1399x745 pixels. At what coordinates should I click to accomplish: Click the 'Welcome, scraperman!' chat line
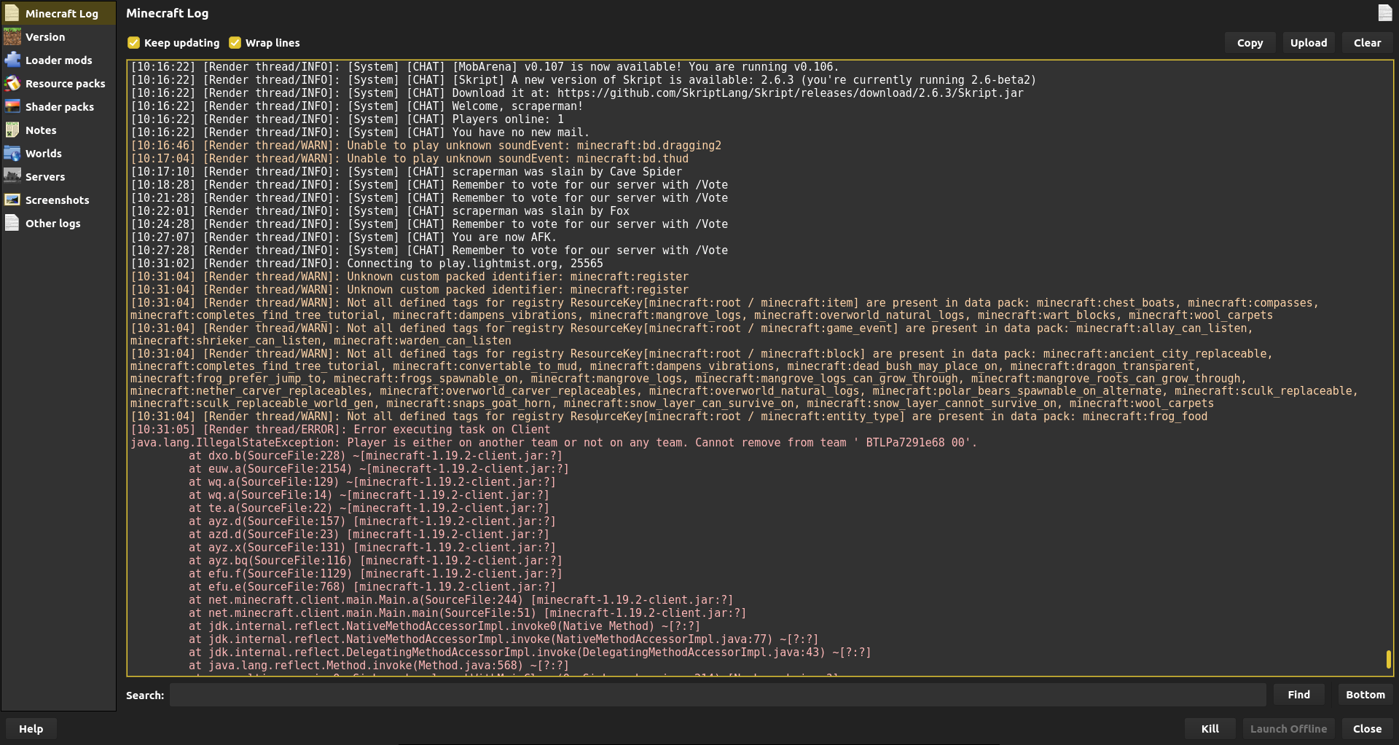(356, 106)
